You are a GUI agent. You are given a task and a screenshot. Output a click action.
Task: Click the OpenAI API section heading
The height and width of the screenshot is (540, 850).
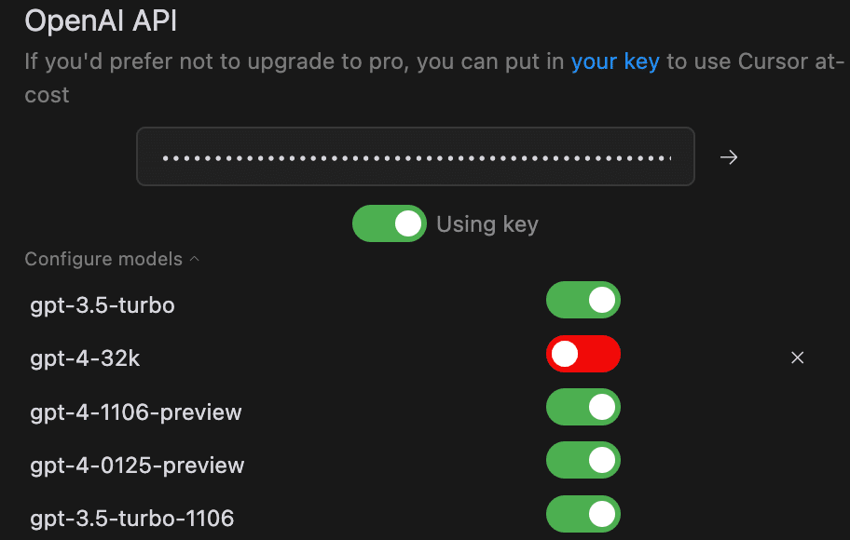tap(101, 21)
